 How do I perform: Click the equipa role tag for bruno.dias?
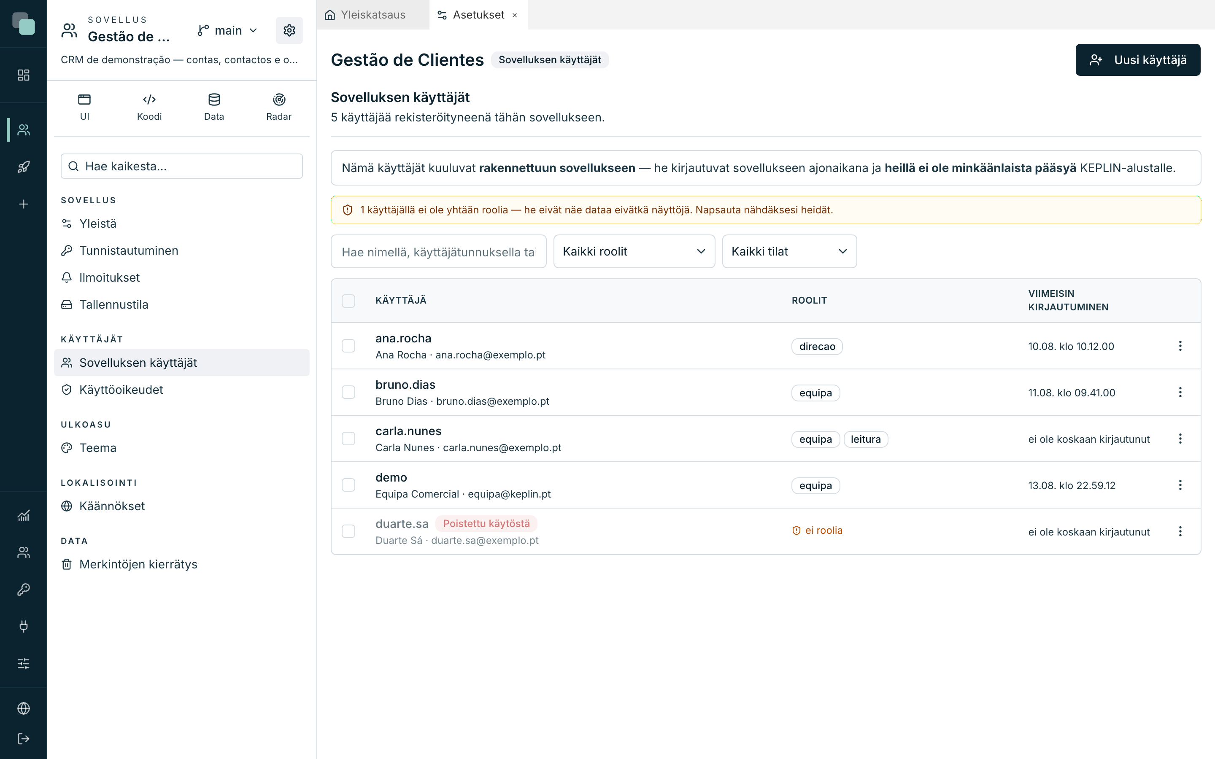(815, 393)
